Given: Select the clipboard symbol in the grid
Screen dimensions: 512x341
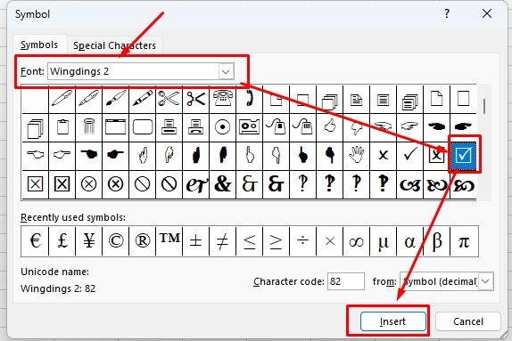Looking at the screenshot, I should [x=62, y=126].
